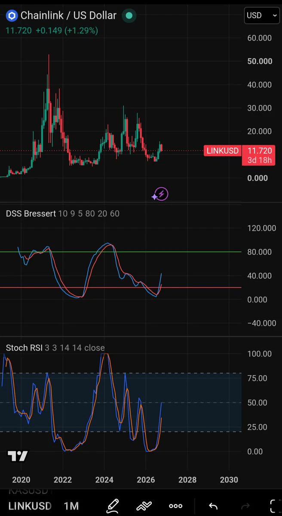The height and width of the screenshot is (516, 282).
Task: Click the 11.720 current price tag
Action: [259, 151]
